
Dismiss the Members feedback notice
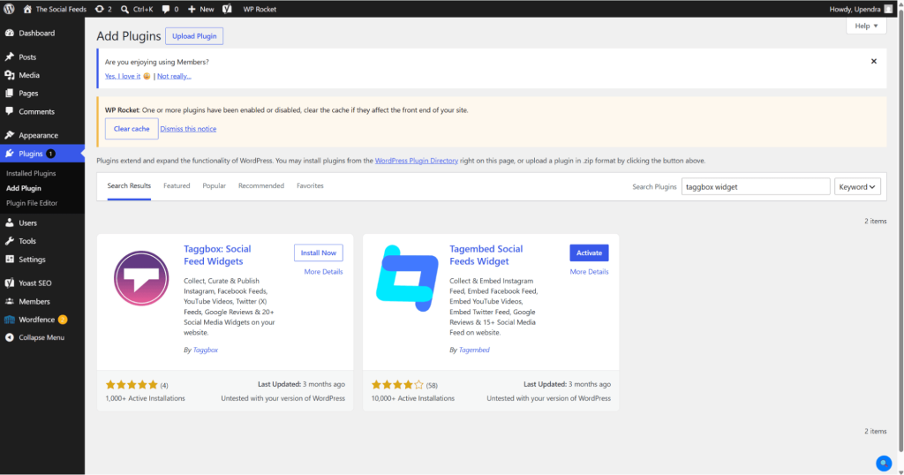[873, 61]
